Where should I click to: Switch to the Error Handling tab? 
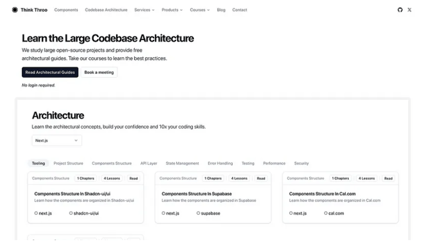point(220,163)
